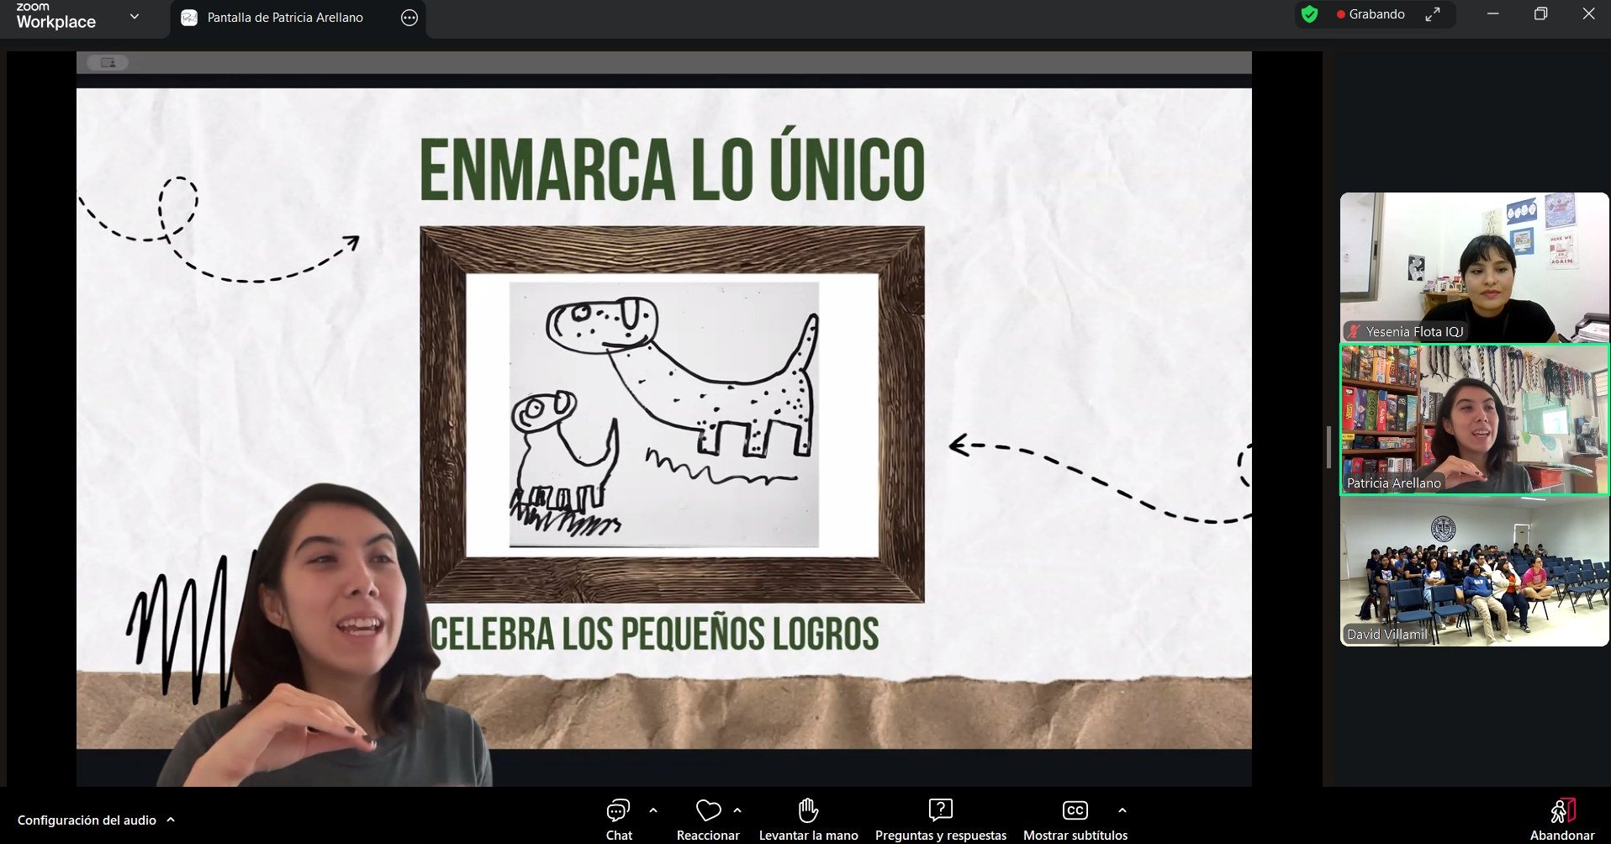Select Yesenia Flota IQJ video thumbnail
The height and width of the screenshot is (844, 1611).
[x=1474, y=266]
